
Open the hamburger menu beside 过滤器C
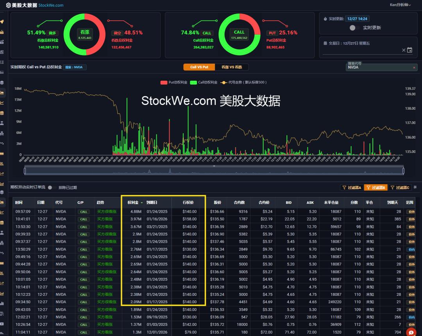[415, 187]
